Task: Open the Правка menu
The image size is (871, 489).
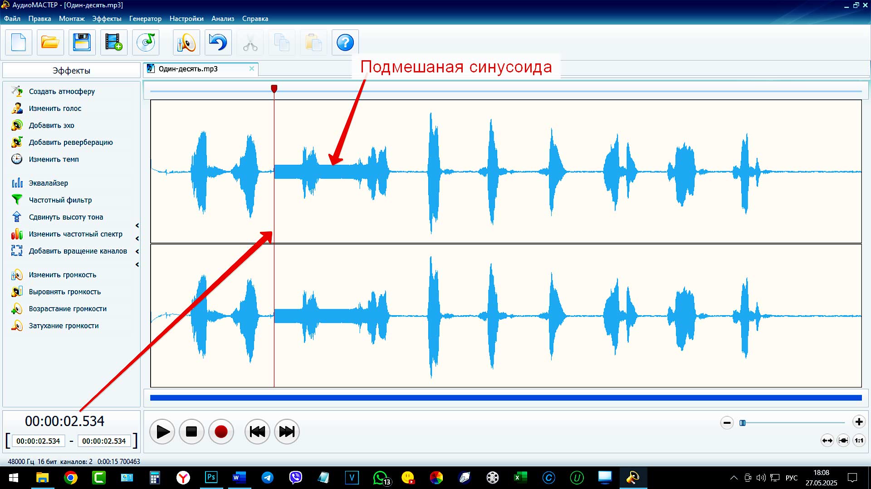Action: pyautogui.click(x=39, y=19)
